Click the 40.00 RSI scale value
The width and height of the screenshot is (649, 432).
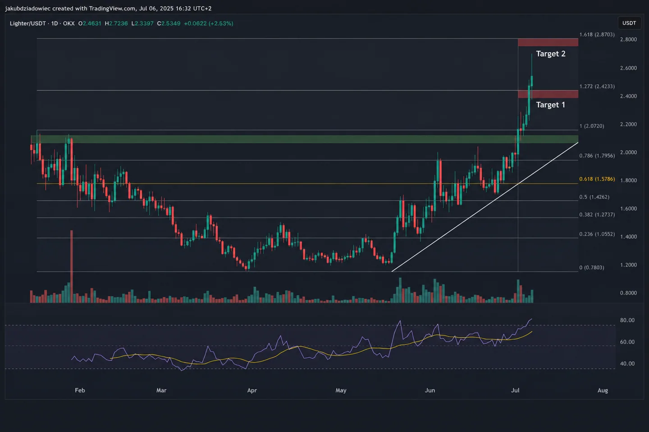click(x=627, y=364)
